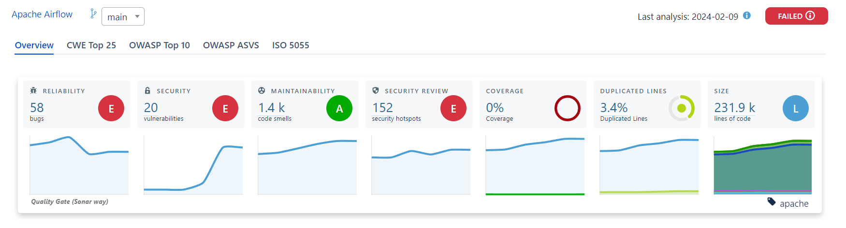Open the 152 security hotspots count

[x=382, y=107]
